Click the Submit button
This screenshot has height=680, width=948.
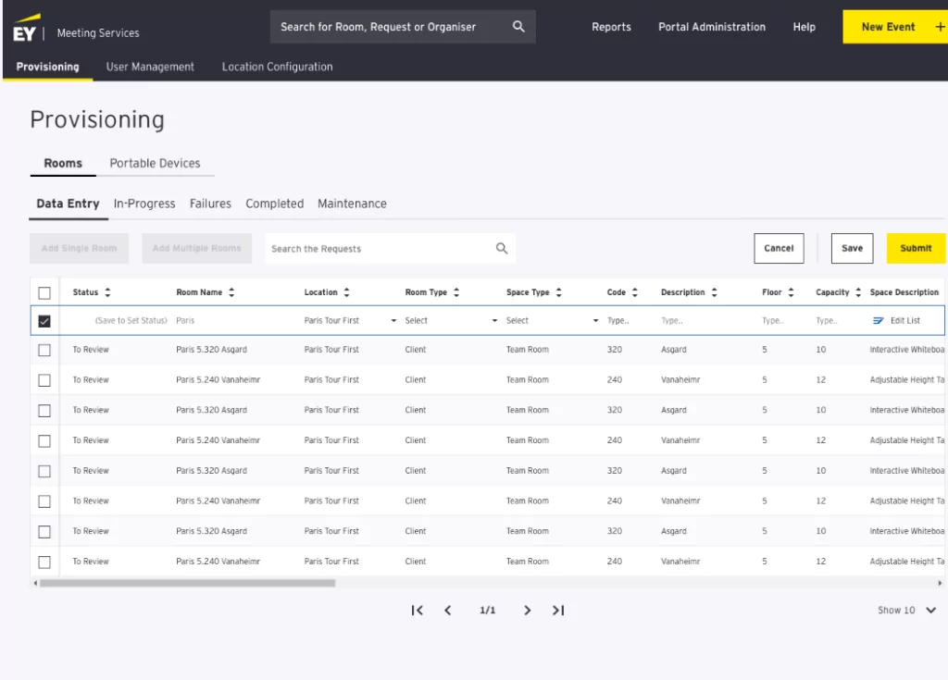(x=916, y=248)
